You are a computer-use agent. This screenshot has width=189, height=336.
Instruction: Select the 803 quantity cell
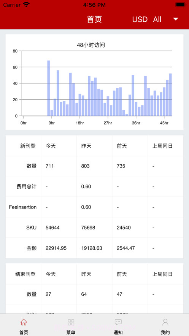86,166
